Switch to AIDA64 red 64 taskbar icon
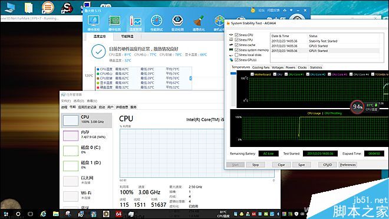This screenshot has width=389, height=219. pos(118,214)
